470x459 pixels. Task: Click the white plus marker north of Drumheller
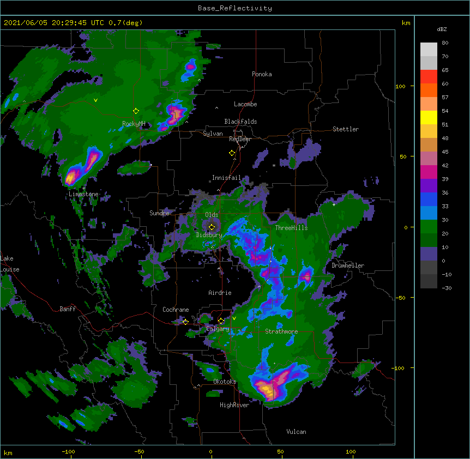[x=334, y=204]
